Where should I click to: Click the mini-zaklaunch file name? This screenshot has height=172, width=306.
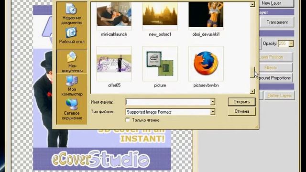pyautogui.click(x=114, y=34)
